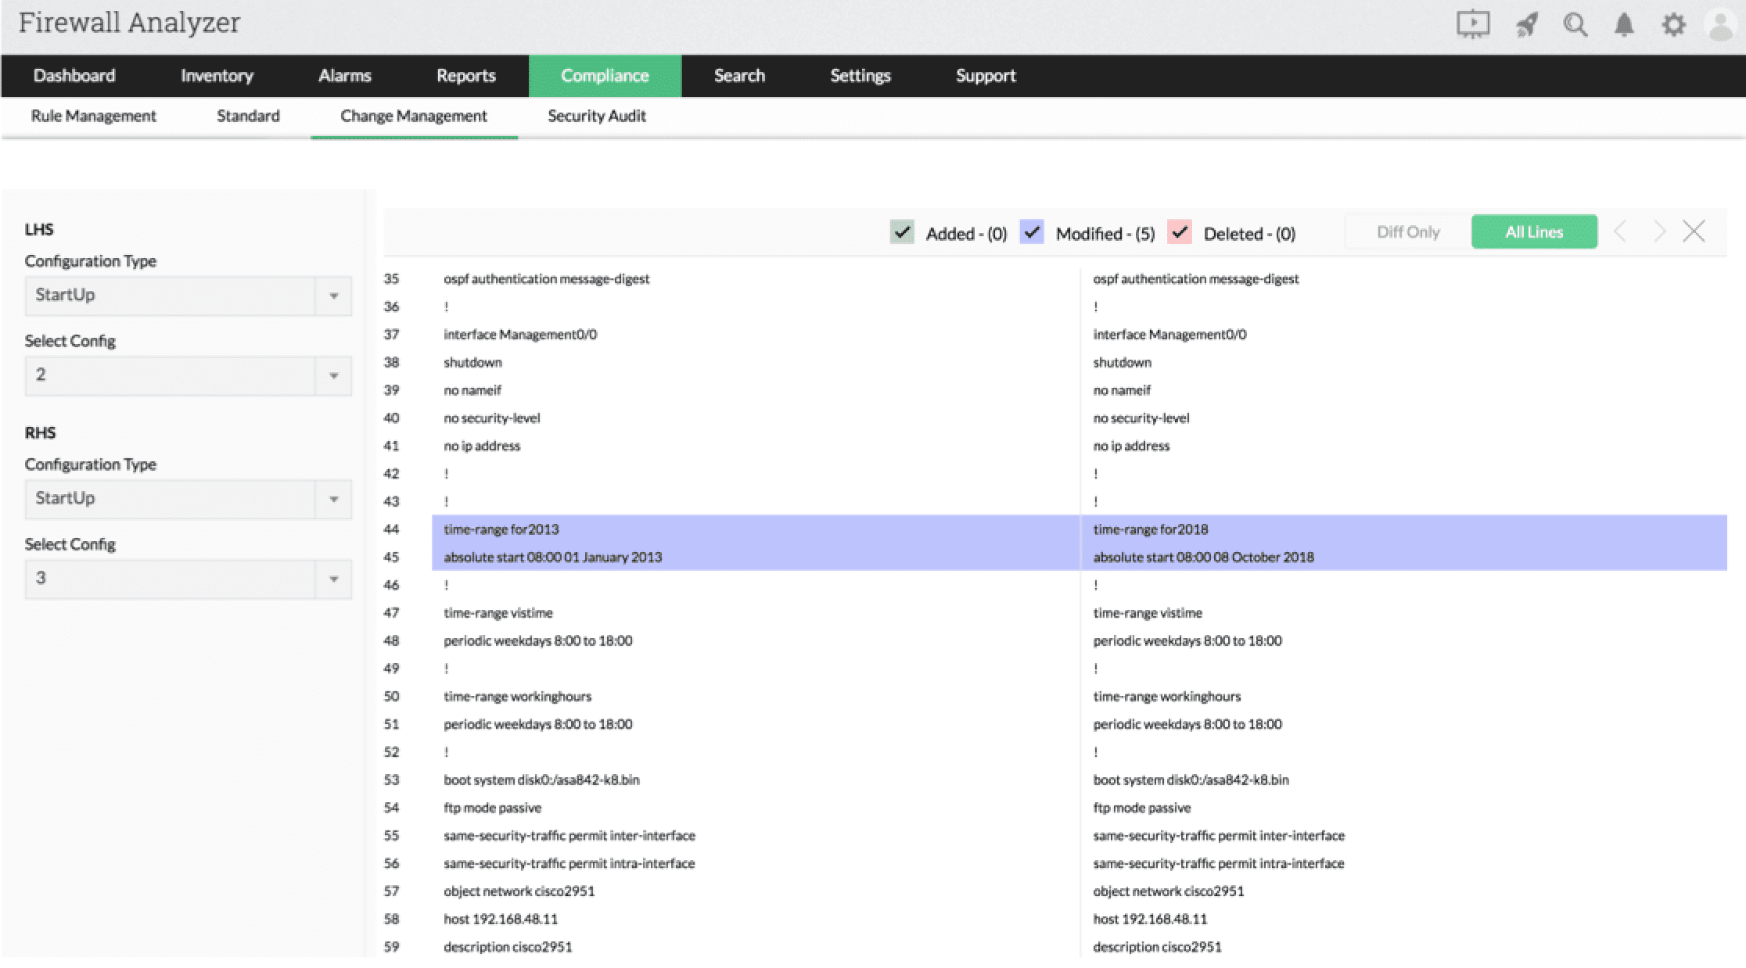This screenshot has height=968, width=1746.
Task: Open the user profile avatar
Action: click(x=1720, y=25)
